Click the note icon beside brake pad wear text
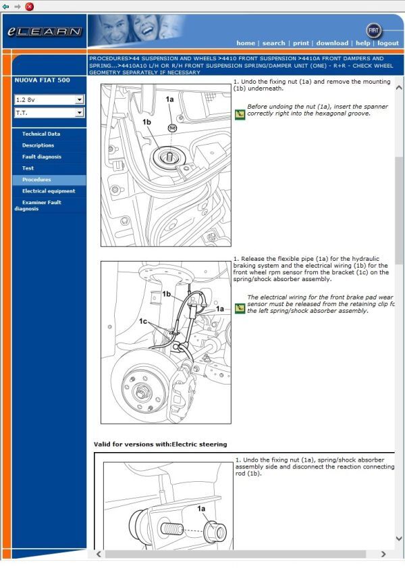 240,308
